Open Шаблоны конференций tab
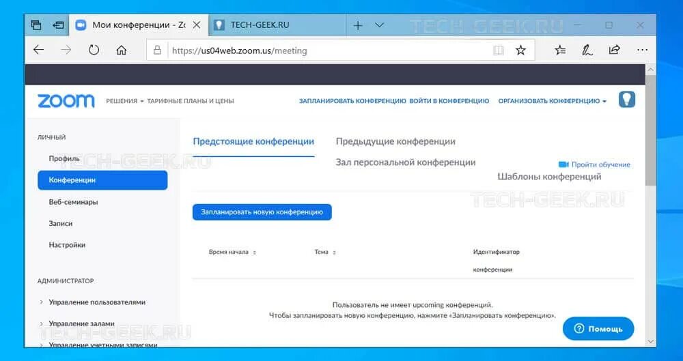This screenshot has width=683, height=361. pos(549,176)
